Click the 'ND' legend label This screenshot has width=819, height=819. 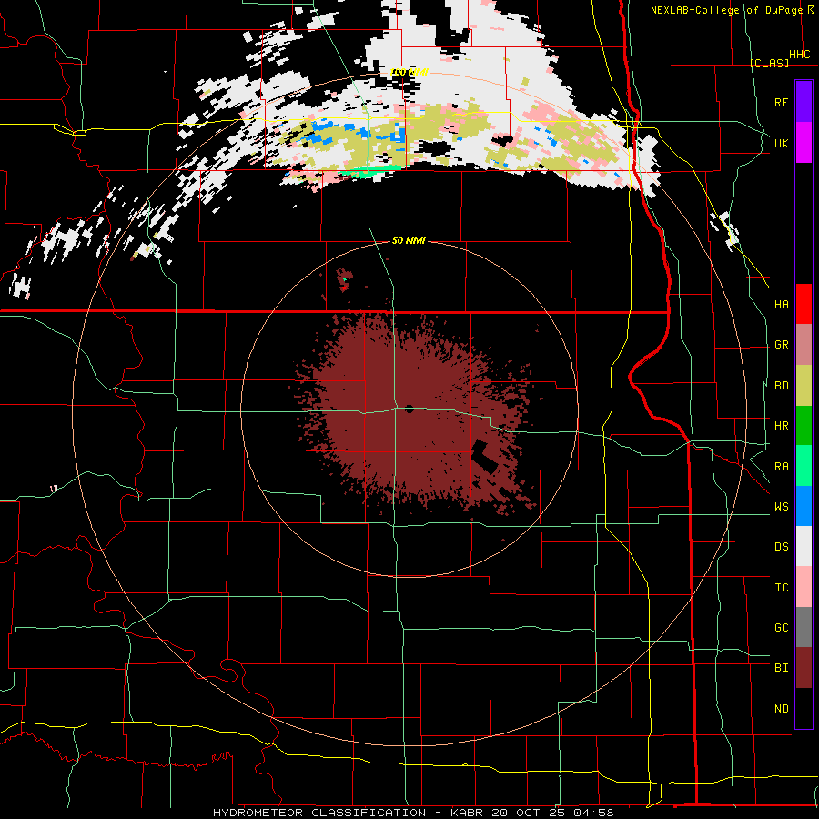[x=781, y=709]
